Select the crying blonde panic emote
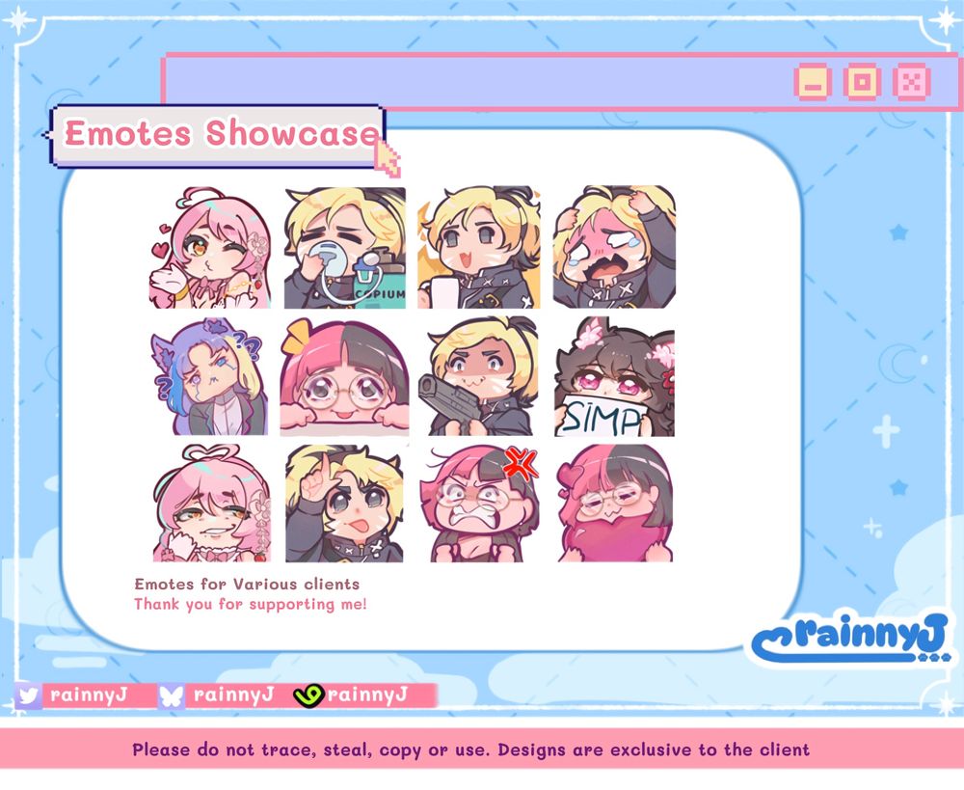 click(614, 247)
